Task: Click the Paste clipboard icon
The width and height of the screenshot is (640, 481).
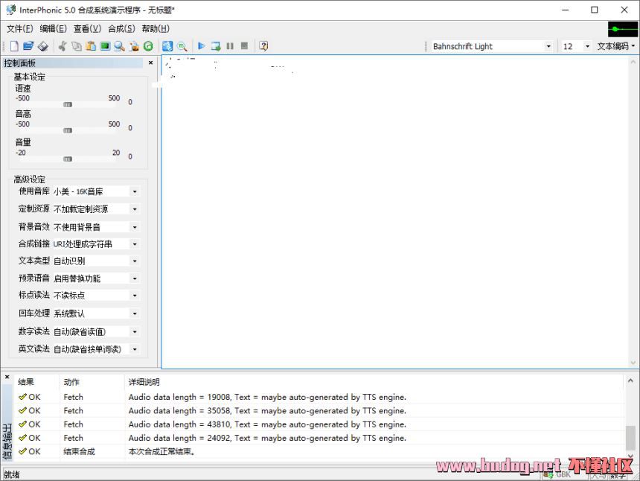Action: click(91, 46)
